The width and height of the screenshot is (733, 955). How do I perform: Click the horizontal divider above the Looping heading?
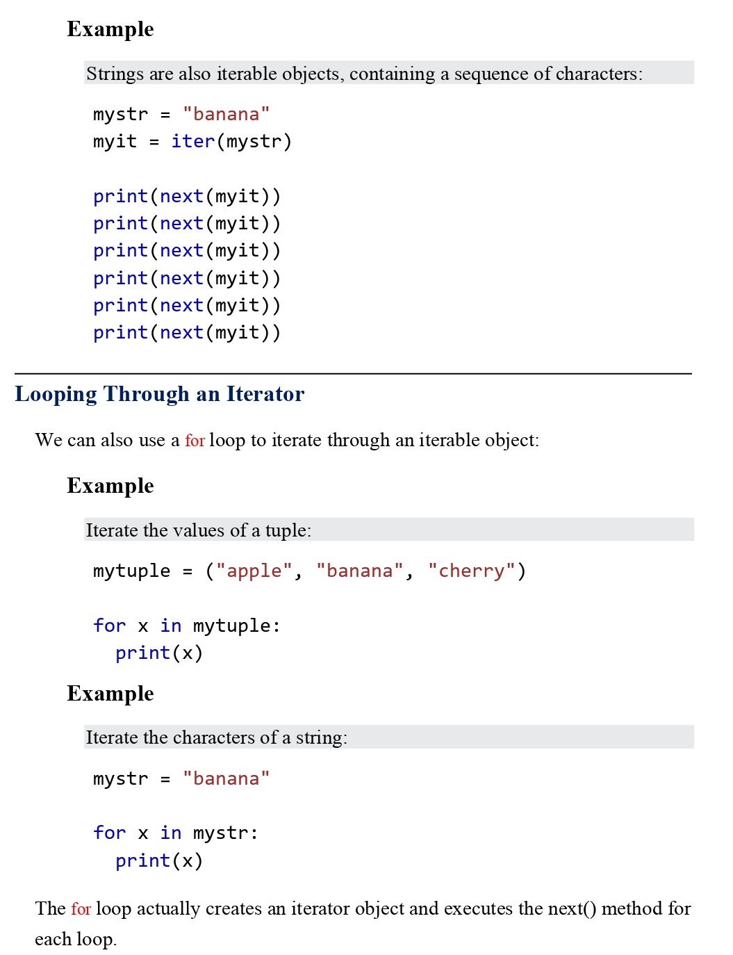353,374
